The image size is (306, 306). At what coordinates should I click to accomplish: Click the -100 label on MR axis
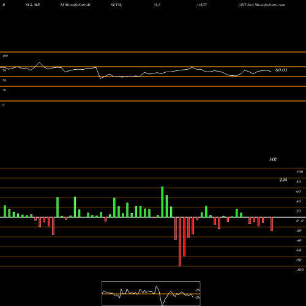pos(300,270)
